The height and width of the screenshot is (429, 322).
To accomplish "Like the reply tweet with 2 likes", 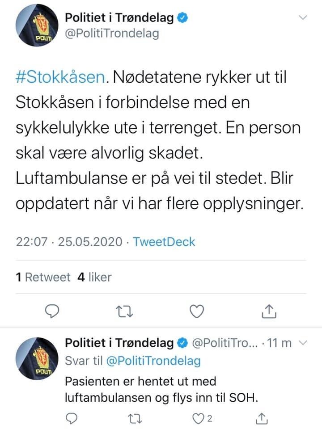I will (x=195, y=418).
